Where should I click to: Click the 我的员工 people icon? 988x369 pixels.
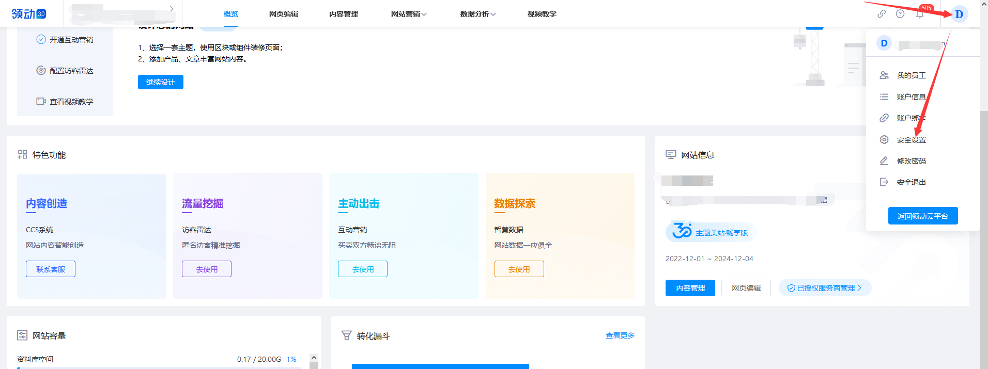(884, 75)
